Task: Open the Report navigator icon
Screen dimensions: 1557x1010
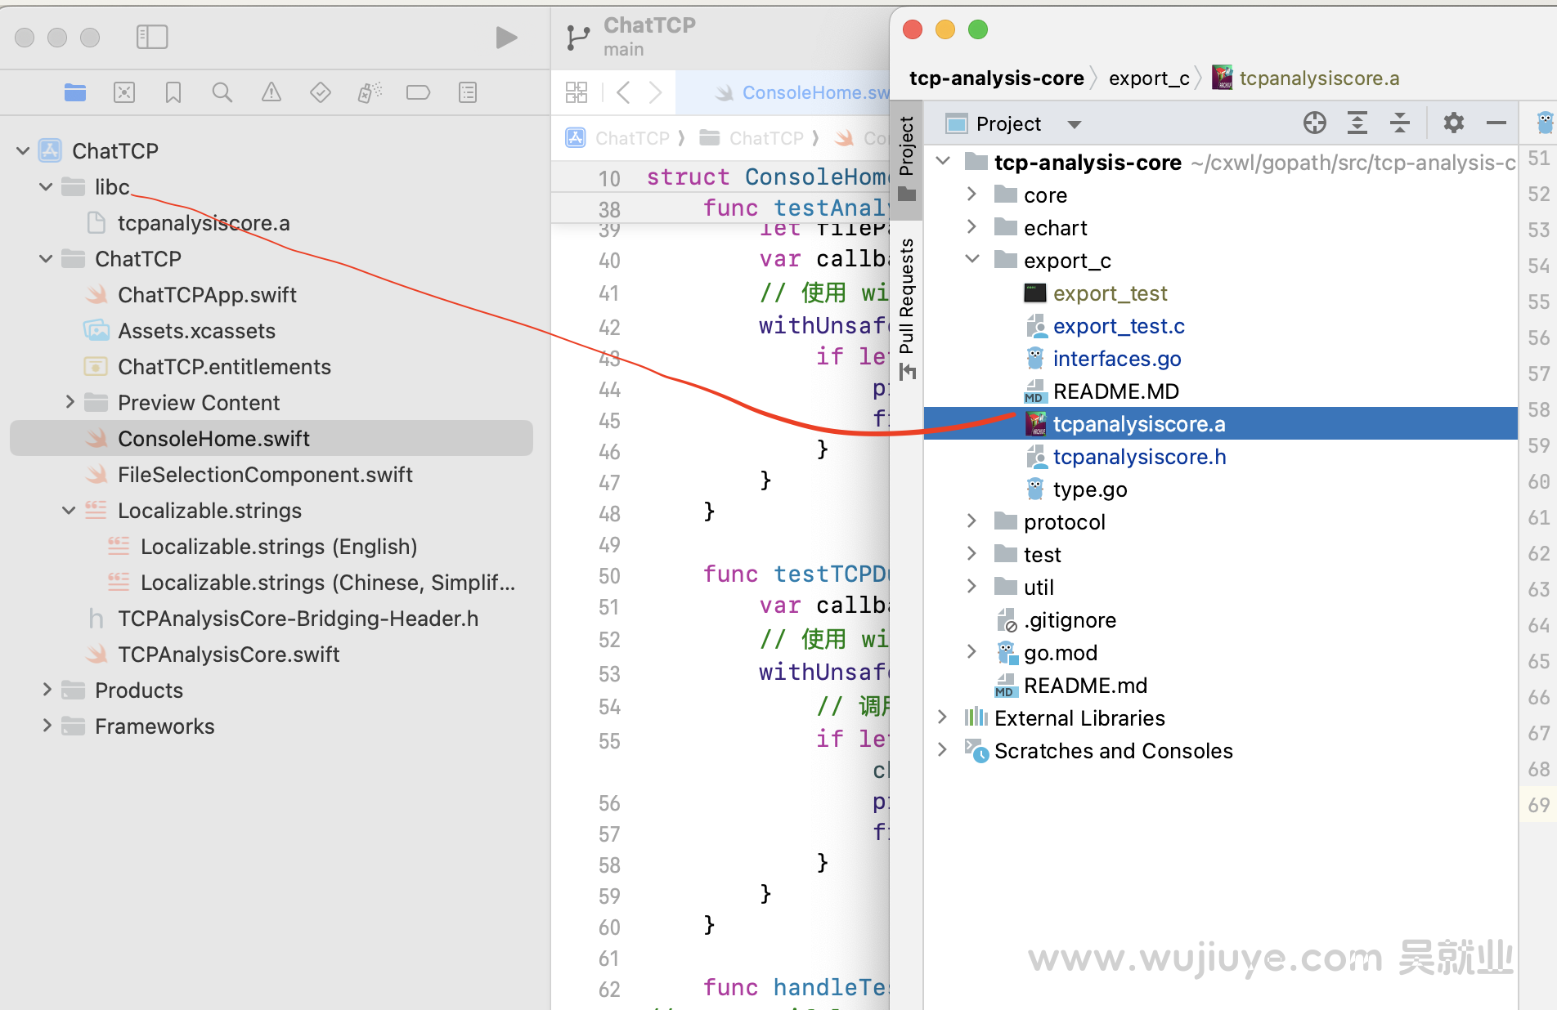Action: (468, 92)
